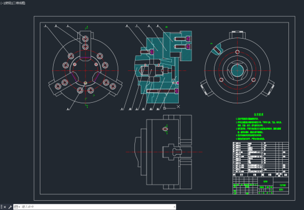
Task: Open the [-] viewport controls menu
Action: click(2, 3)
